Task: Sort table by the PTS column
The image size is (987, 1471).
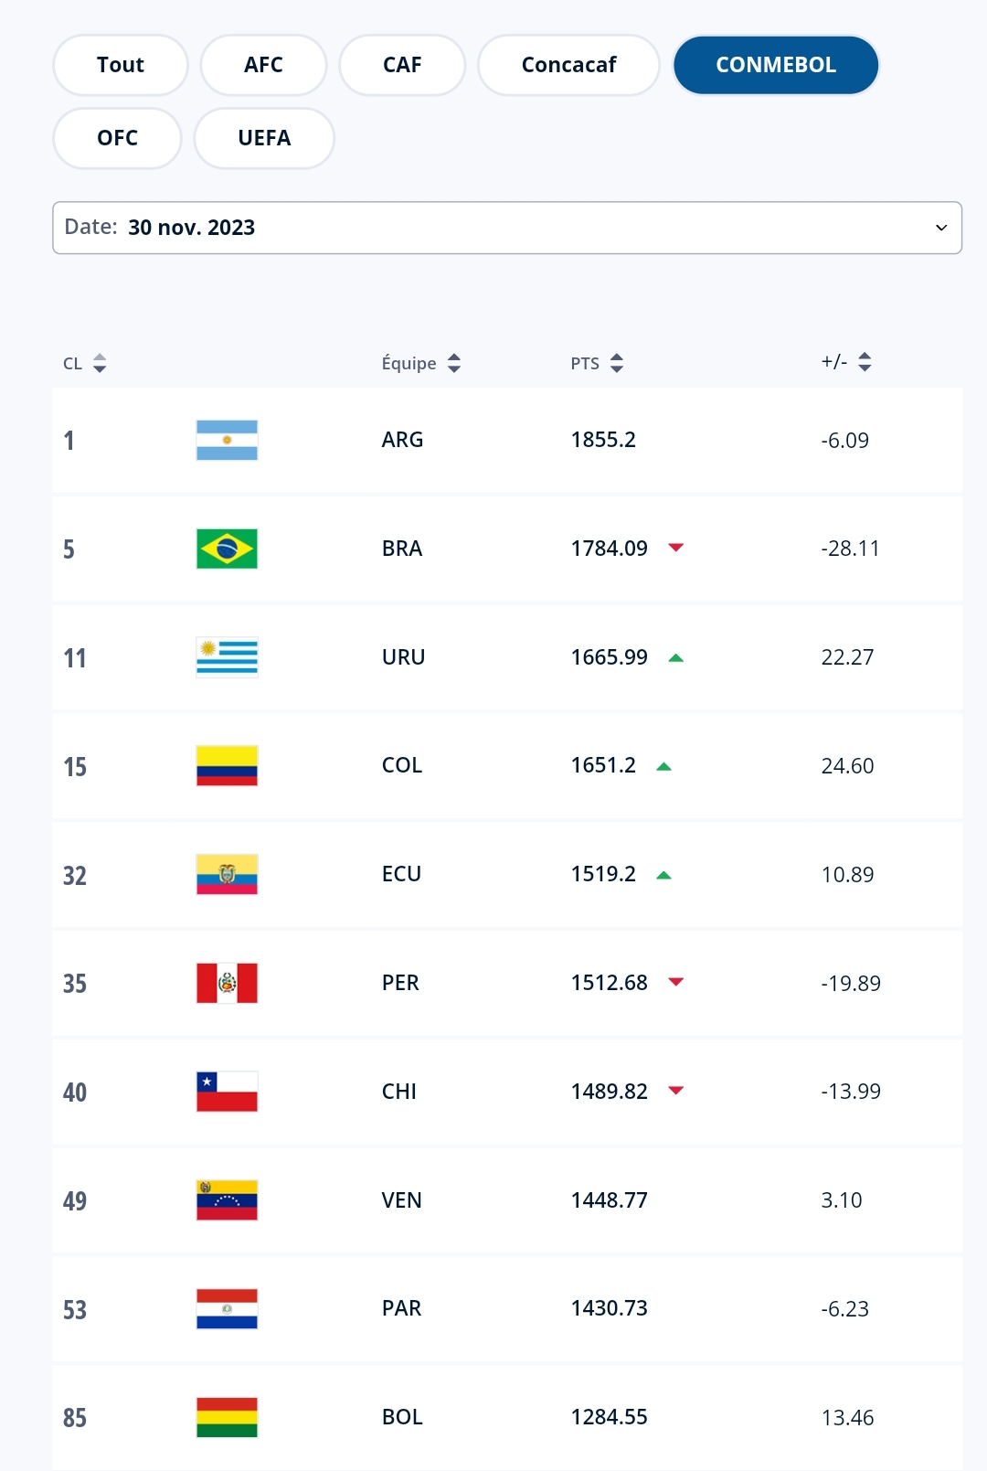Action: (x=597, y=363)
